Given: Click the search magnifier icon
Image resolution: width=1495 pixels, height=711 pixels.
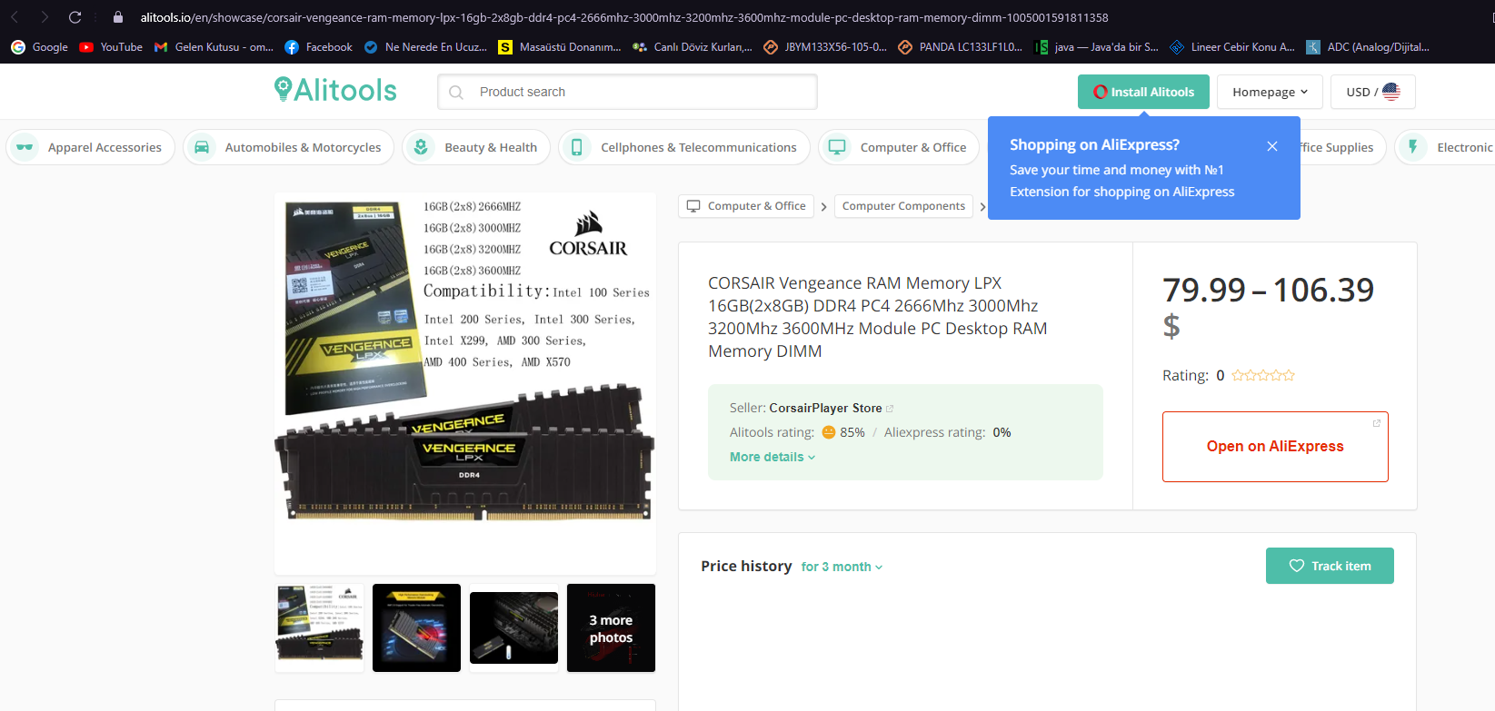Looking at the screenshot, I should coord(456,92).
